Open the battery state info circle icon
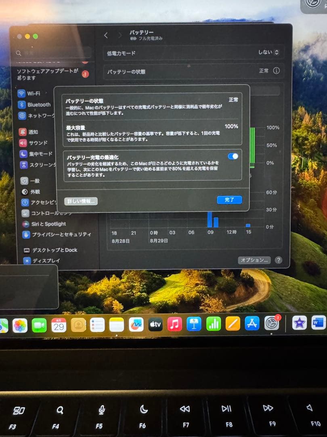The image size is (327, 437). tap(277, 71)
